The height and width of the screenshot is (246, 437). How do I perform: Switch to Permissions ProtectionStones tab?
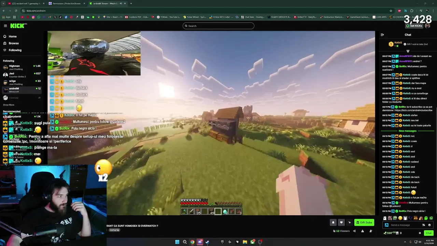(66, 3)
